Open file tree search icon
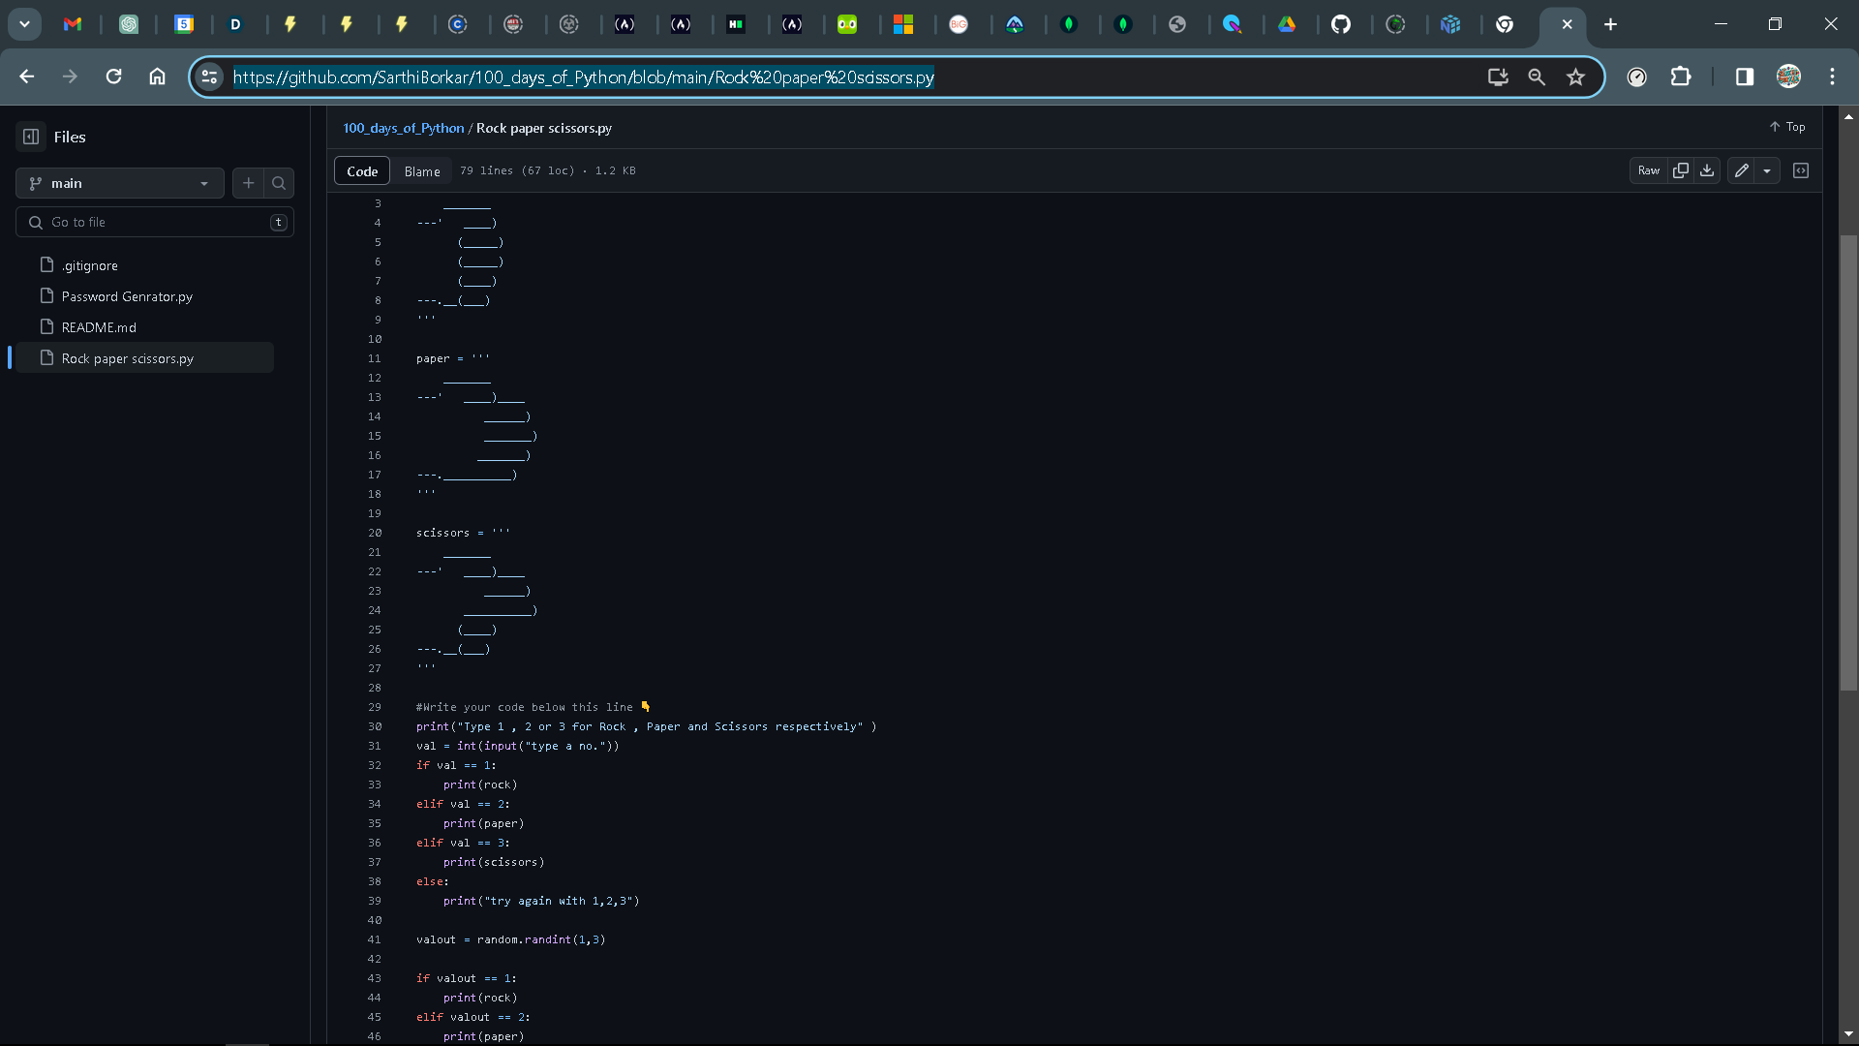 279,183
